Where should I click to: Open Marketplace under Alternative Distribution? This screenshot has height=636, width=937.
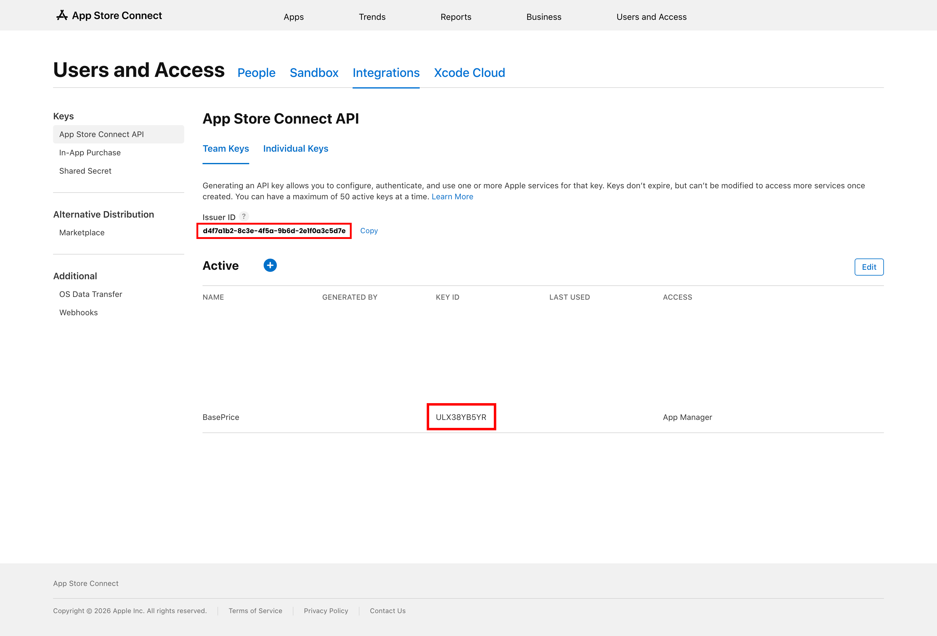pos(82,233)
